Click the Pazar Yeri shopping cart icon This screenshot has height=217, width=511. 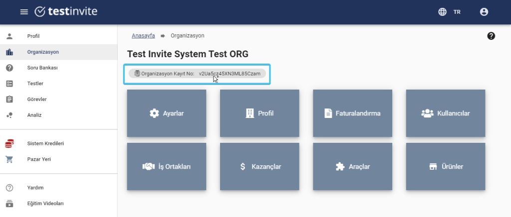[x=9, y=159]
